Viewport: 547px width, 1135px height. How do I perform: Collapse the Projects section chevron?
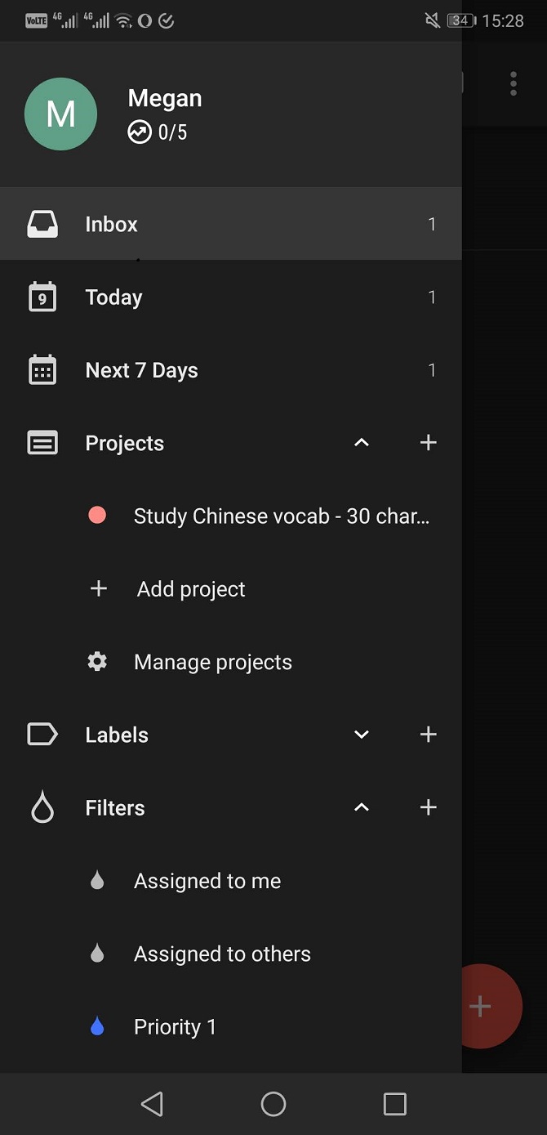tap(362, 443)
